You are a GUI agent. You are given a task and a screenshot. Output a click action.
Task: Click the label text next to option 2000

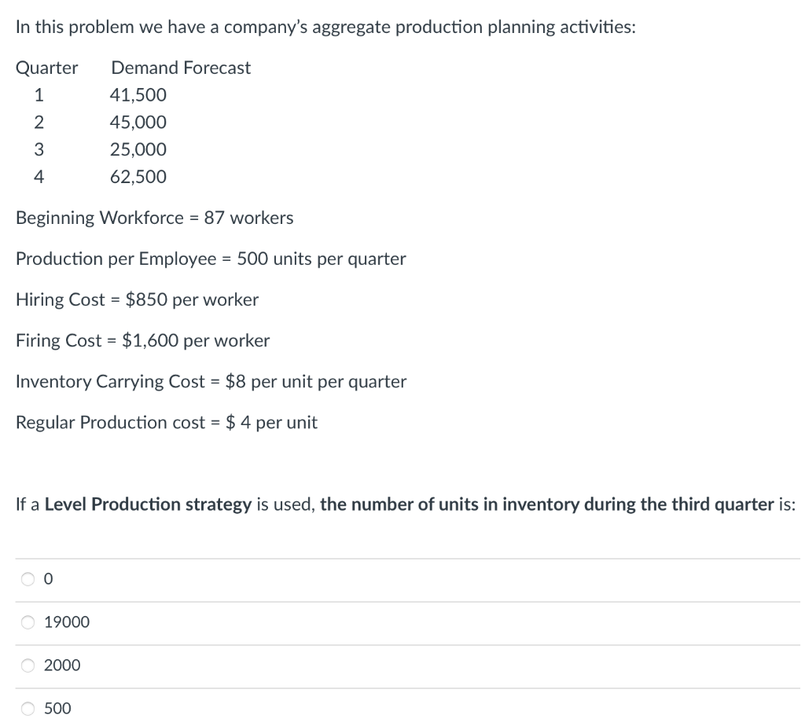pos(63,665)
